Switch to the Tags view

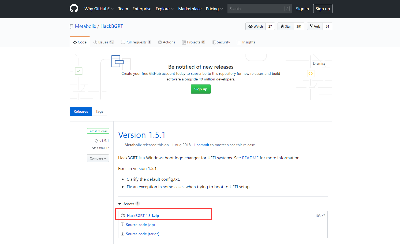pyautogui.click(x=99, y=111)
